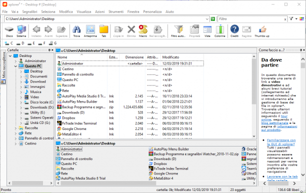Open the Macro toolbar icon

[143, 31]
